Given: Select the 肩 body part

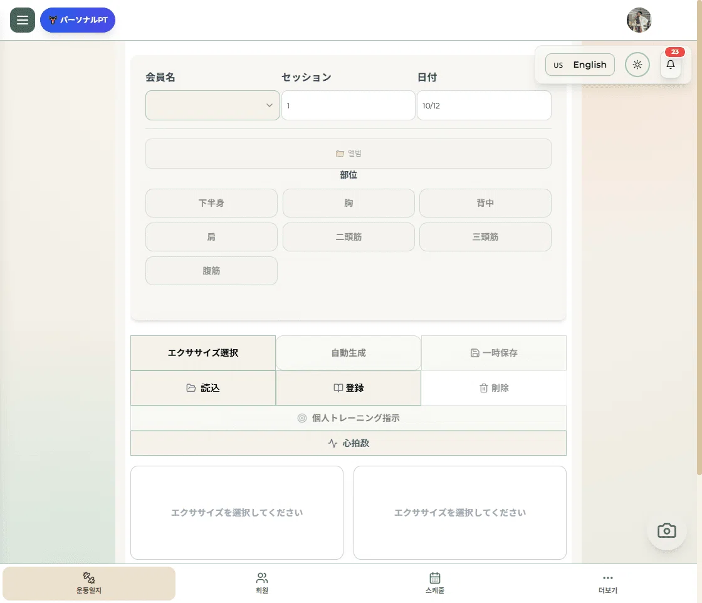Looking at the screenshot, I should tap(211, 237).
